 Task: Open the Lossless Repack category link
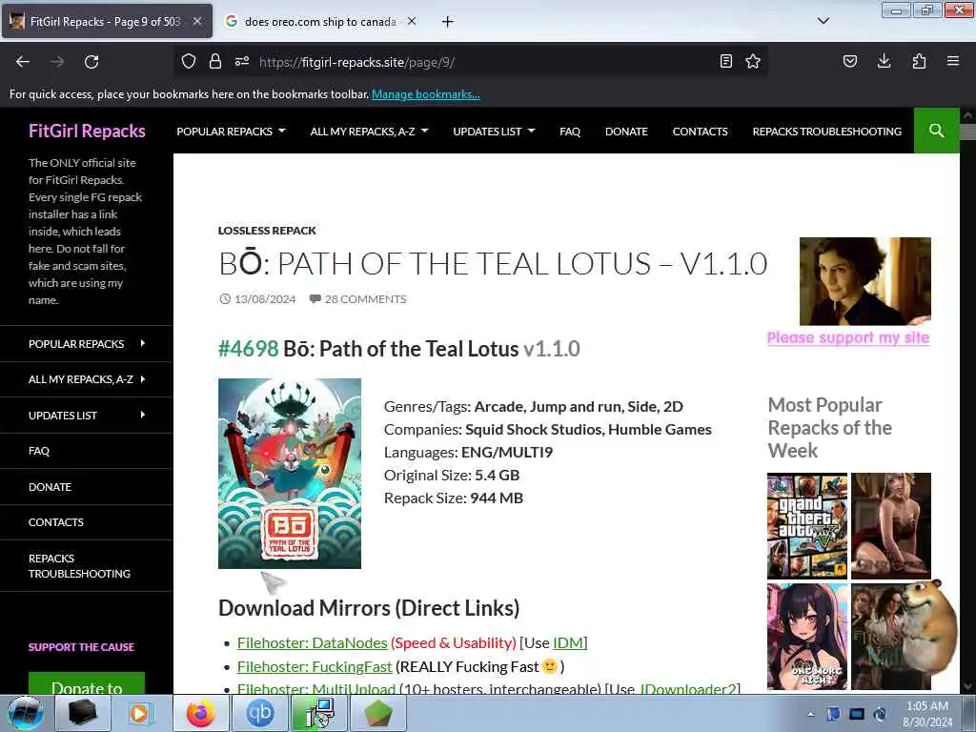point(267,231)
